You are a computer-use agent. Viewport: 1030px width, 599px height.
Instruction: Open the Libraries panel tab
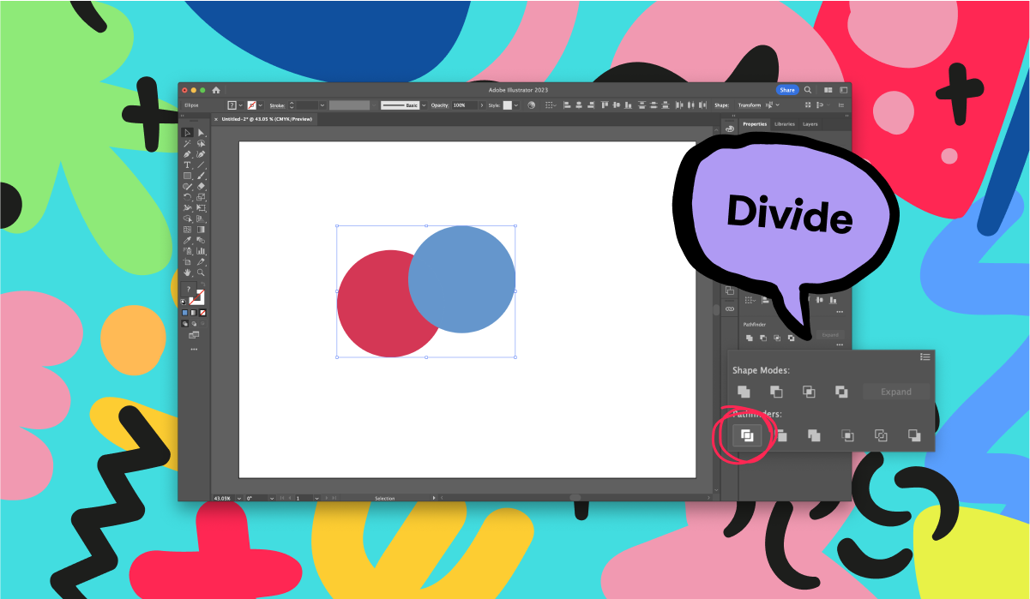[785, 124]
